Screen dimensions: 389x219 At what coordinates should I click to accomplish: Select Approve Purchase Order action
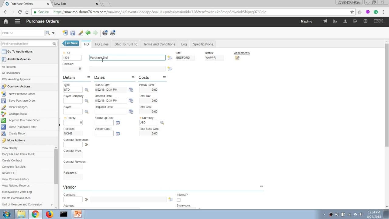pos(24,120)
